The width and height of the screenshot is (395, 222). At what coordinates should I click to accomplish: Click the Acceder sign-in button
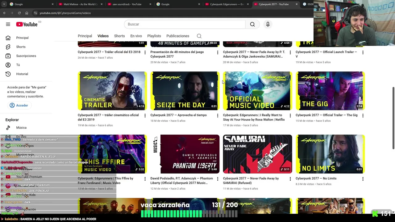coord(19,105)
